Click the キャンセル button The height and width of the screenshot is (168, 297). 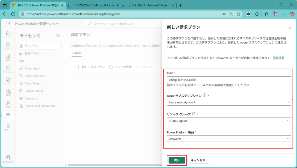pyautogui.click(x=198, y=160)
